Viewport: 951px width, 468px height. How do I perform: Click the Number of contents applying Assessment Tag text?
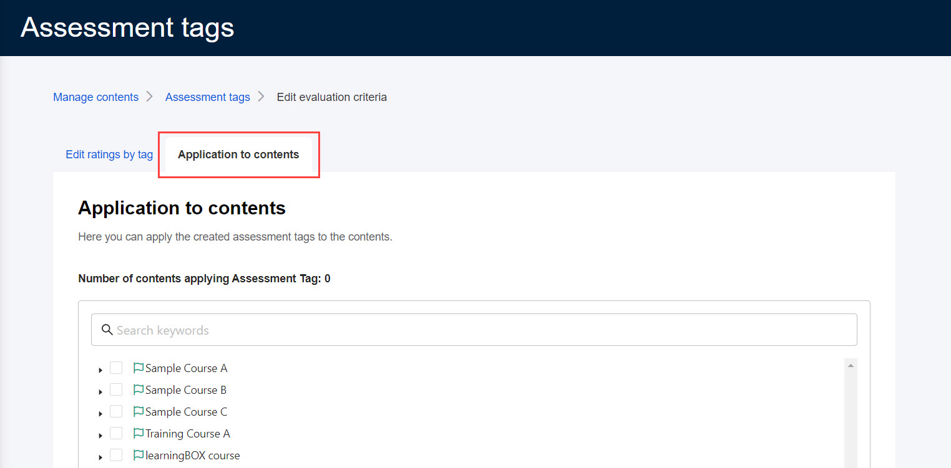(x=204, y=279)
